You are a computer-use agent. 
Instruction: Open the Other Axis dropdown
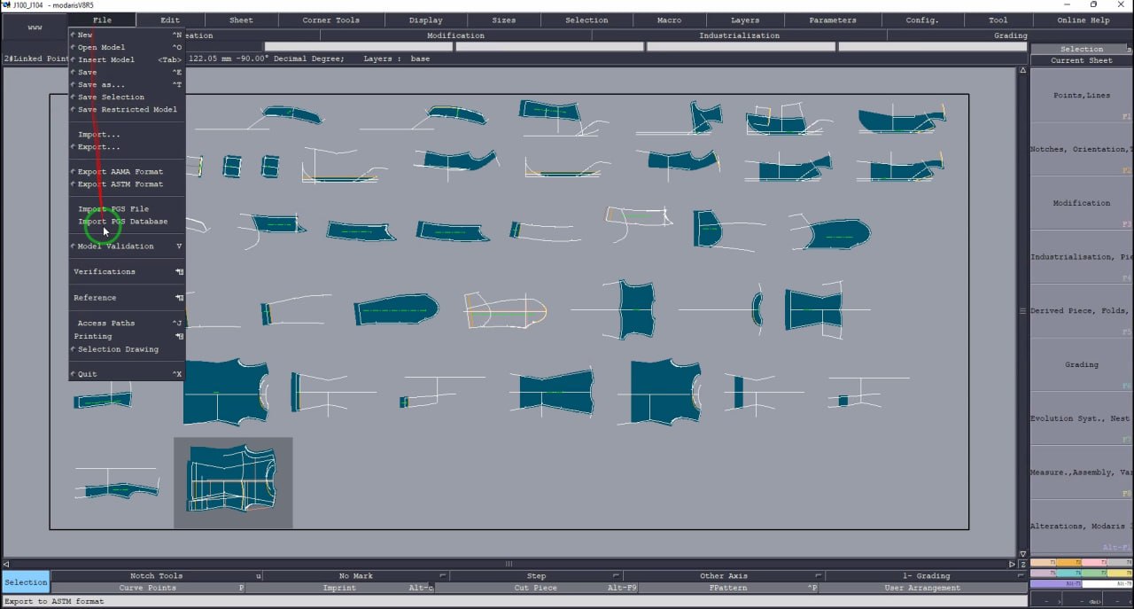click(724, 576)
